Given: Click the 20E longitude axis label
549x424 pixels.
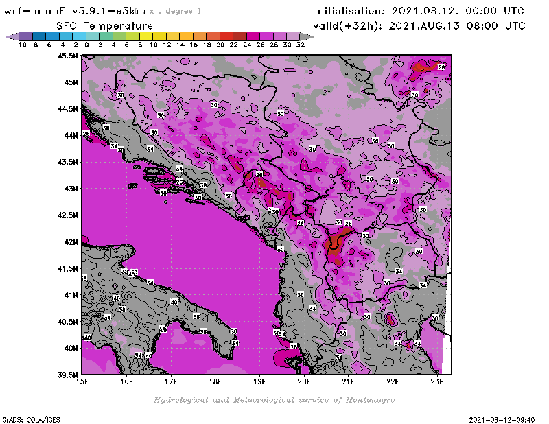Looking at the screenshot, I should tap(304, 381).
